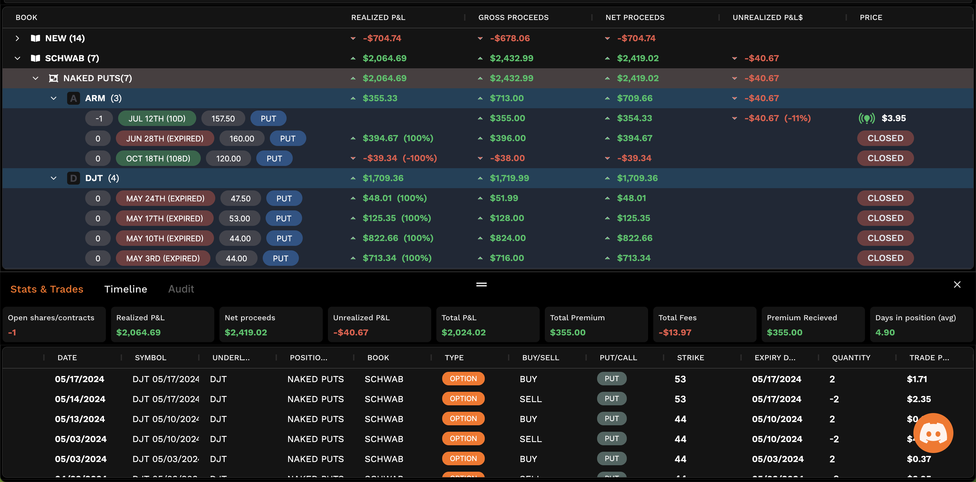Image resolution: width=976 pixels, height=482 pixels.
Task: Click the Days in position (avg) card
Action: tap(921, 325)
